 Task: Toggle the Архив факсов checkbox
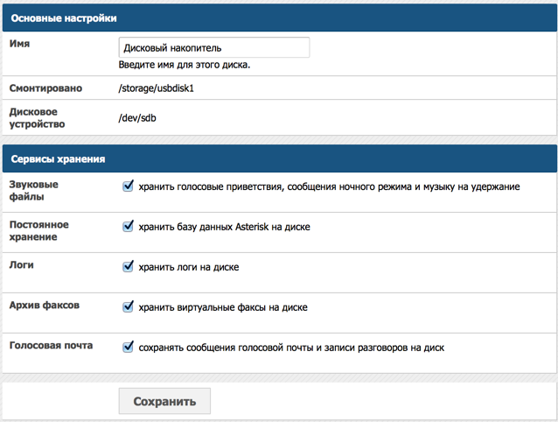click(128, 306)
